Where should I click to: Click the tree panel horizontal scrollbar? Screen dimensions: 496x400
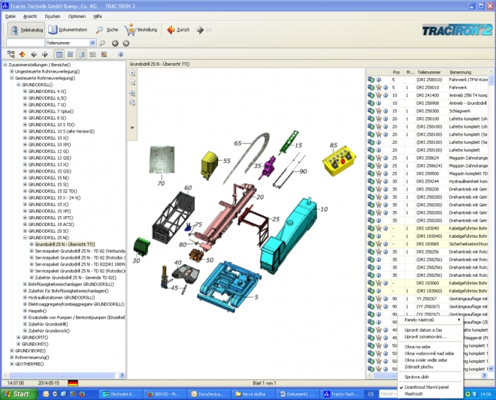61,375
